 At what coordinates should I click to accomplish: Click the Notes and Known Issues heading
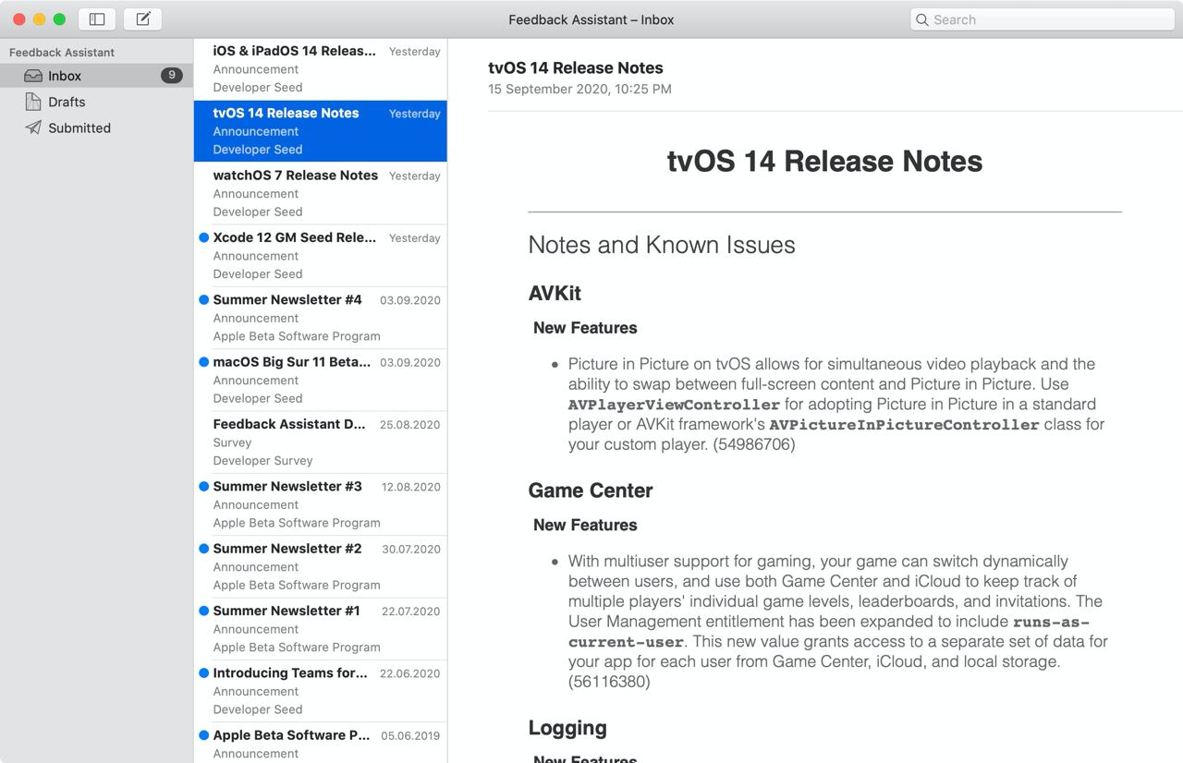coord(662,245)
